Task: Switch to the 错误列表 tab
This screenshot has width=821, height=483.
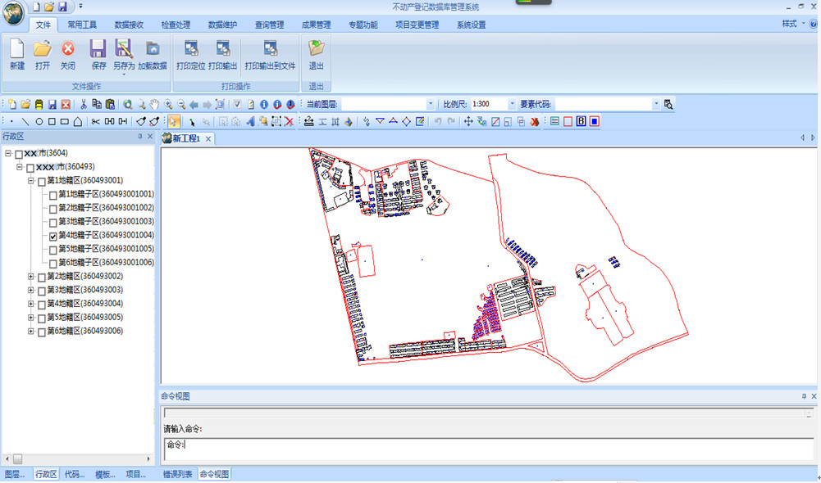Action: point(177,474)
